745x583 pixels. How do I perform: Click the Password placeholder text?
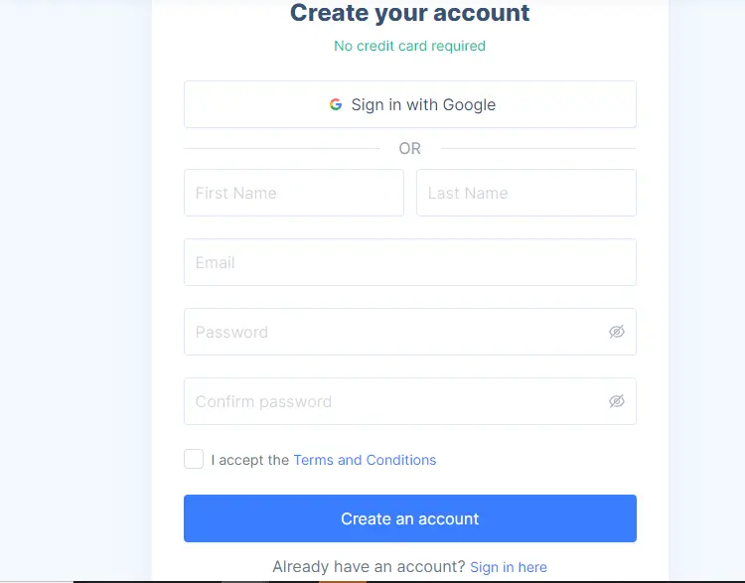231,332
